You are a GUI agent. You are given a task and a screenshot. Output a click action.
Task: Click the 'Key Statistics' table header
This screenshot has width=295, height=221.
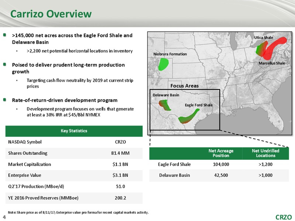pos(74,131)
